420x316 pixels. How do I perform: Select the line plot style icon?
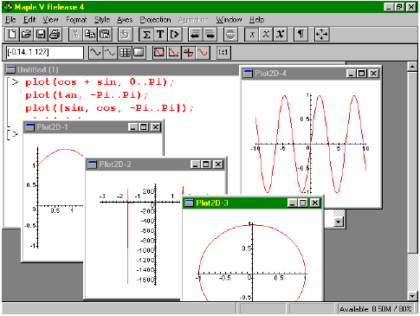[x=95, y=53]
